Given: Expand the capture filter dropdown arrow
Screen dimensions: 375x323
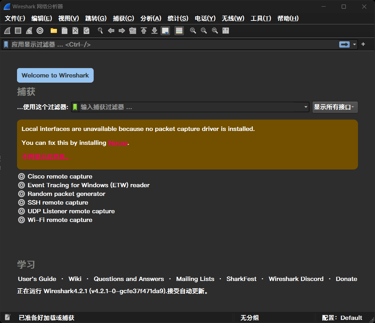Looking at the screenshot, I should coord(306,107).
